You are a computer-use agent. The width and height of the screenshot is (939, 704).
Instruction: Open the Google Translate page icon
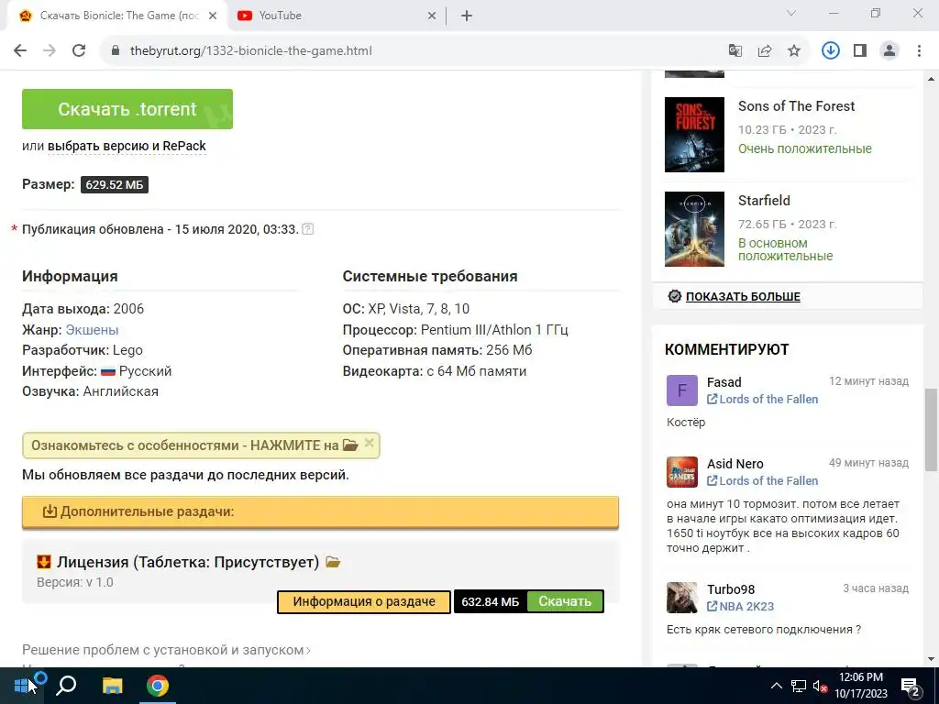pyautogui.click(x=735, y=51)
